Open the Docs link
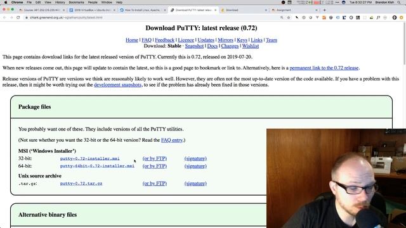Screen dimensions: 406x228 (x=213, y=46)
